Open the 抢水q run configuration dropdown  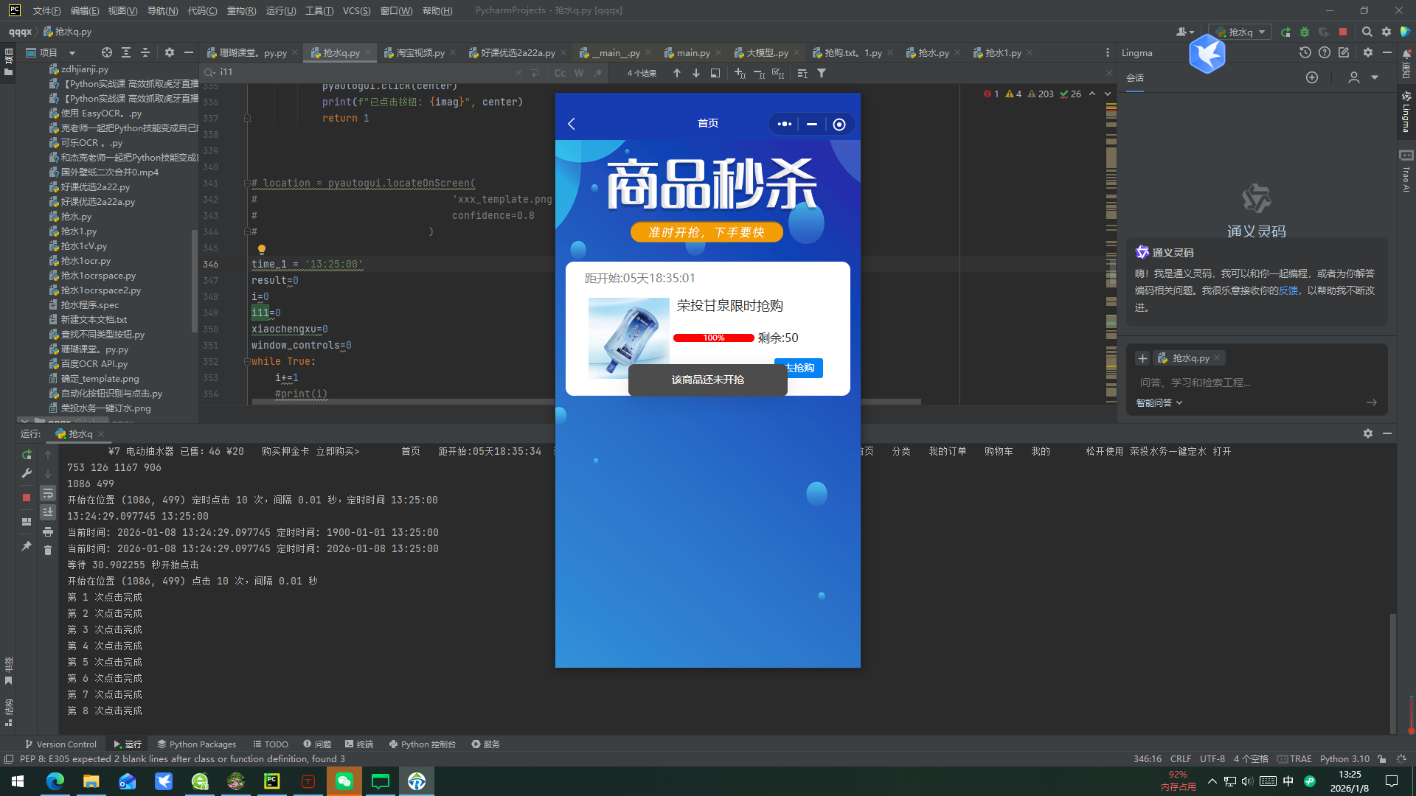[1241, 32]
